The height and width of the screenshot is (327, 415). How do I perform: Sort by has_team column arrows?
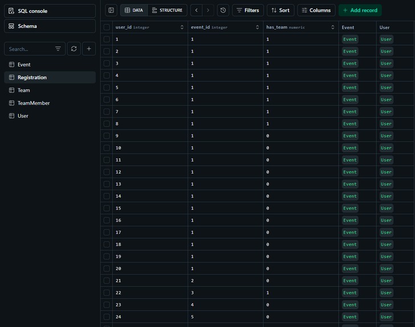tap(333, 27)
